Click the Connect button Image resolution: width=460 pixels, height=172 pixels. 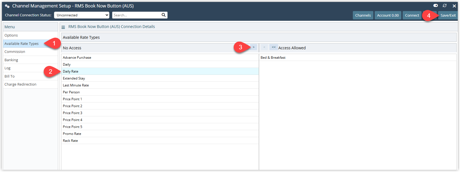pyautogui.click(x=412, y=15)
